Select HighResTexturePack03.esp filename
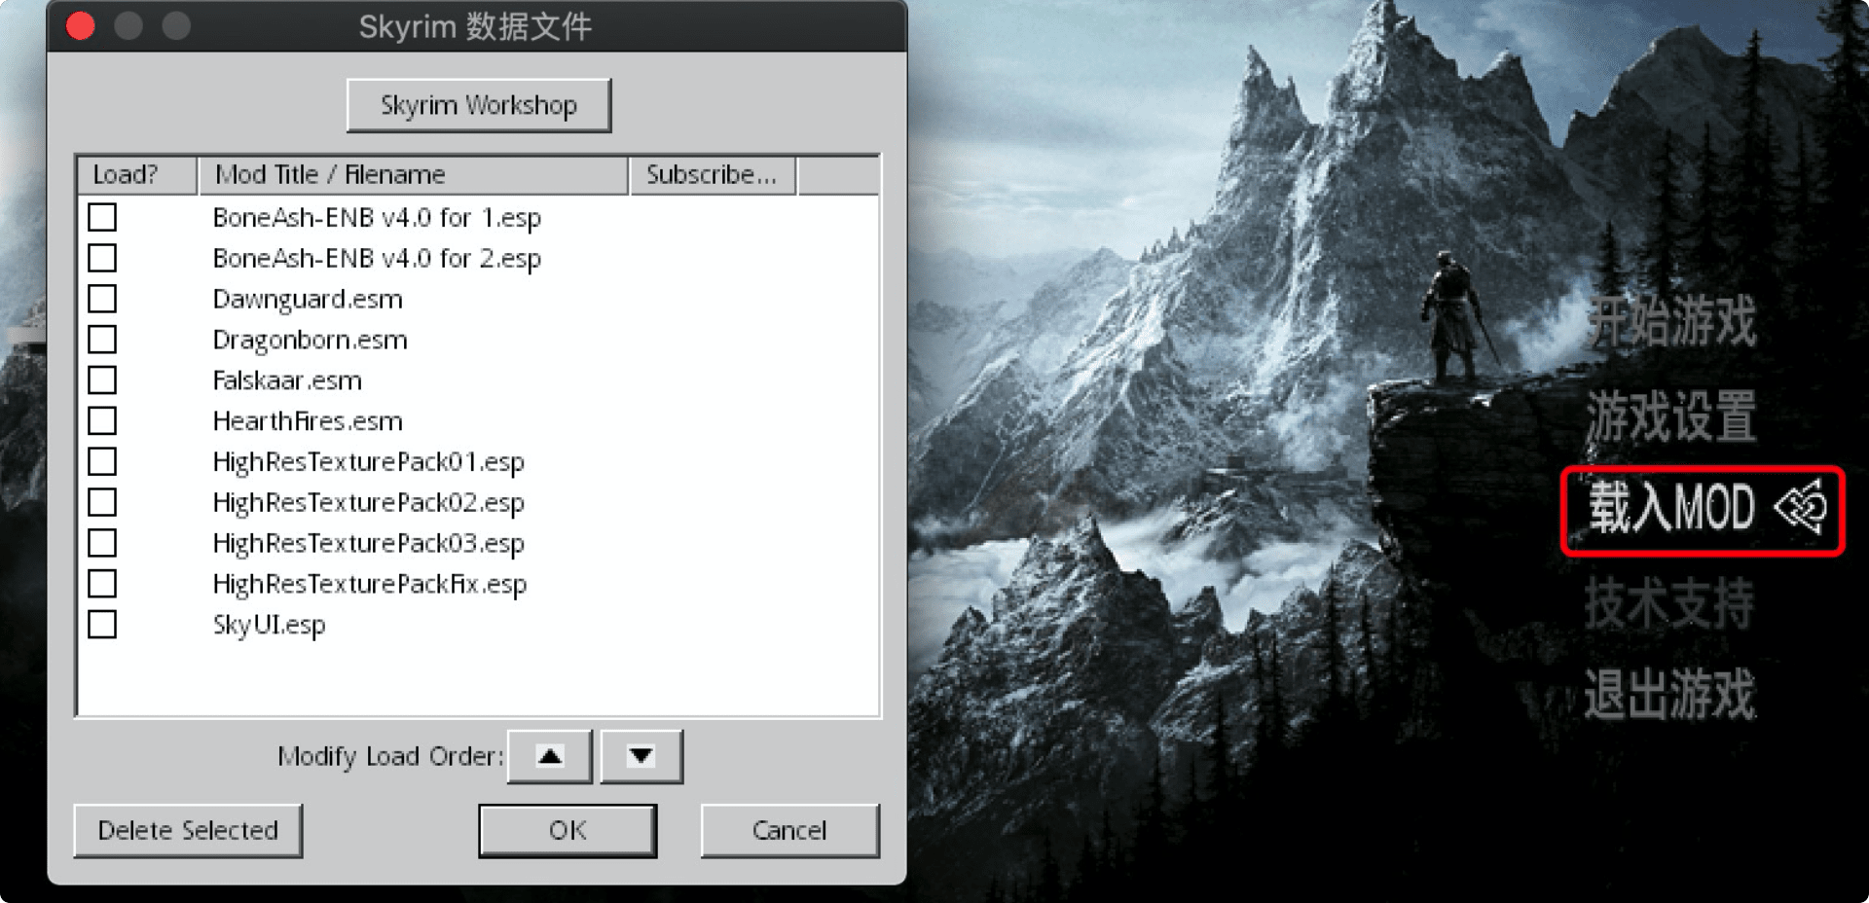 click(368, 544)
